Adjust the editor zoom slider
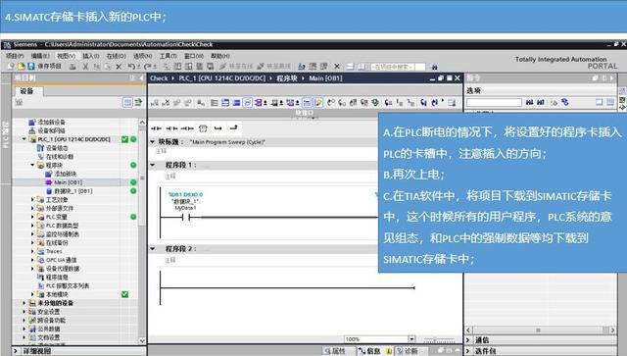 point(439,339)
